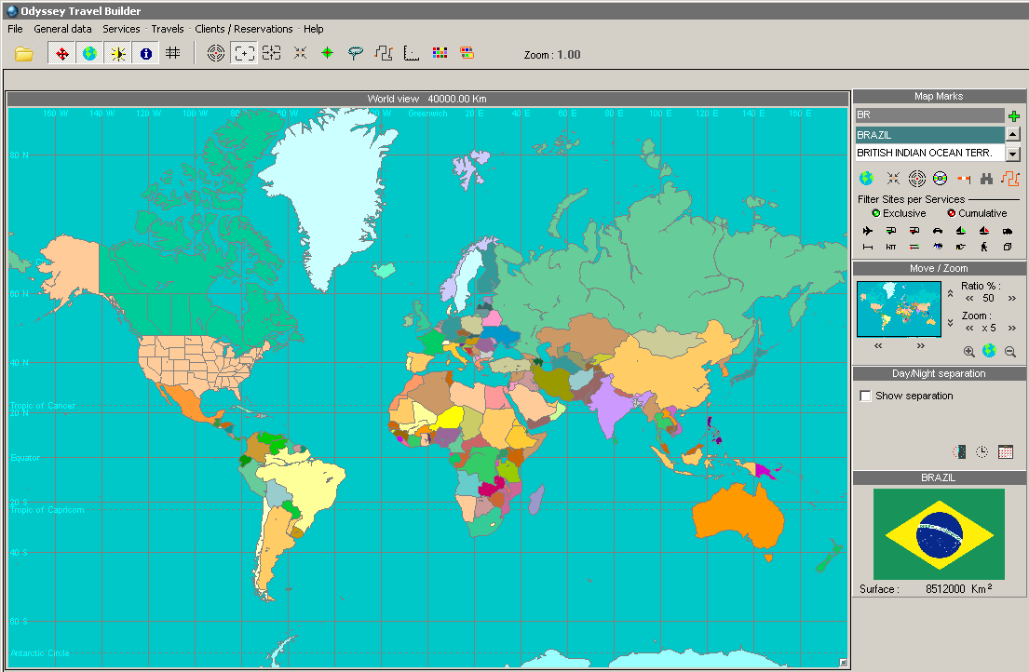
Task: Click the zoom in magnifier icon
Action: (969, 352)
